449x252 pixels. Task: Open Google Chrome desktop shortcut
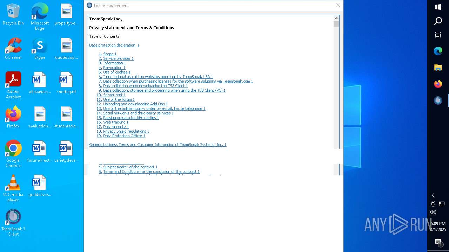[13, 154]
